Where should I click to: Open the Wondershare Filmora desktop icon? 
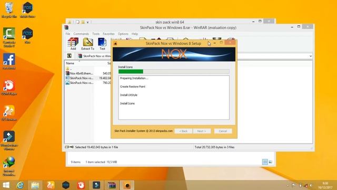(9, 140)
